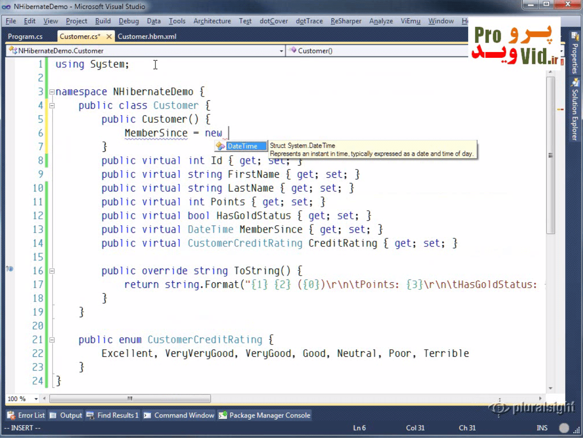Open the Command Window tab
Screen dimensions: 583x438
[x=179, y=416]
